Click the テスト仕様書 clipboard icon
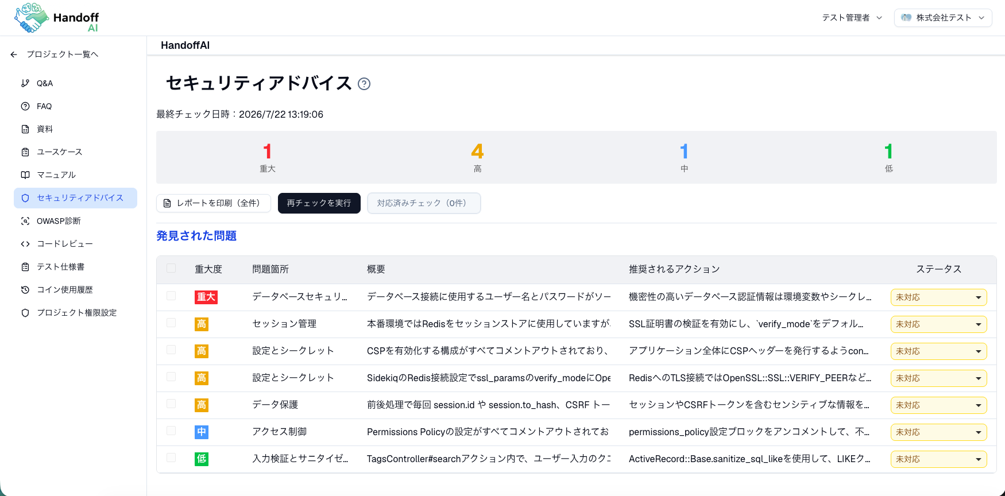 point(25,267)
